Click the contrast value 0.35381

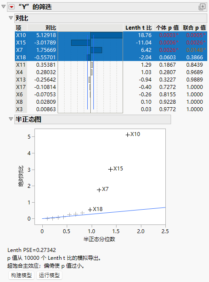tap(46, 65)
